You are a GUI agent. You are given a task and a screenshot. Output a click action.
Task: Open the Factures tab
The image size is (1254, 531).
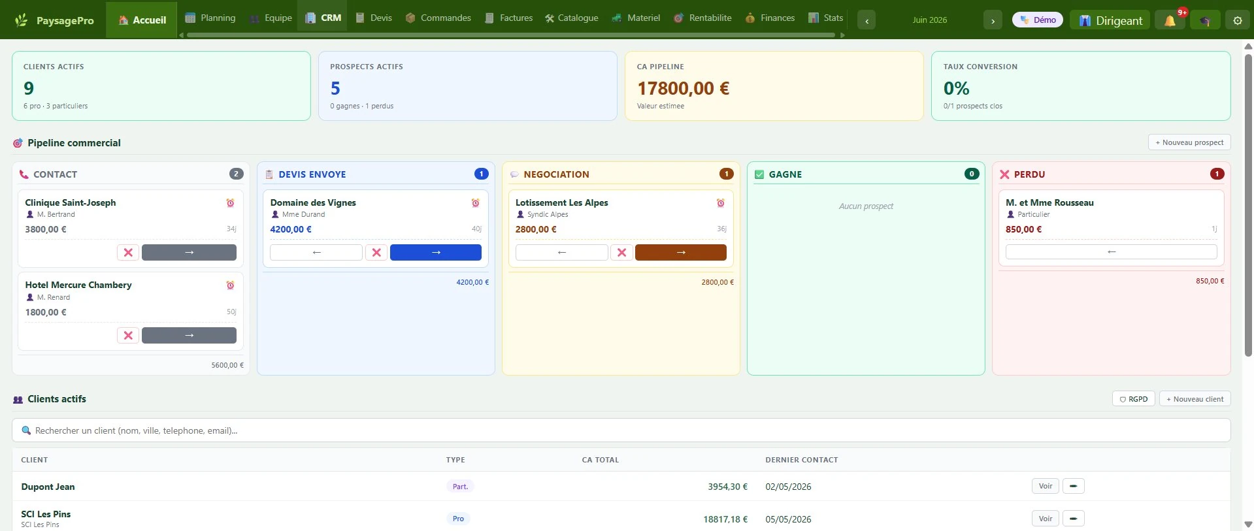[509, 18]
